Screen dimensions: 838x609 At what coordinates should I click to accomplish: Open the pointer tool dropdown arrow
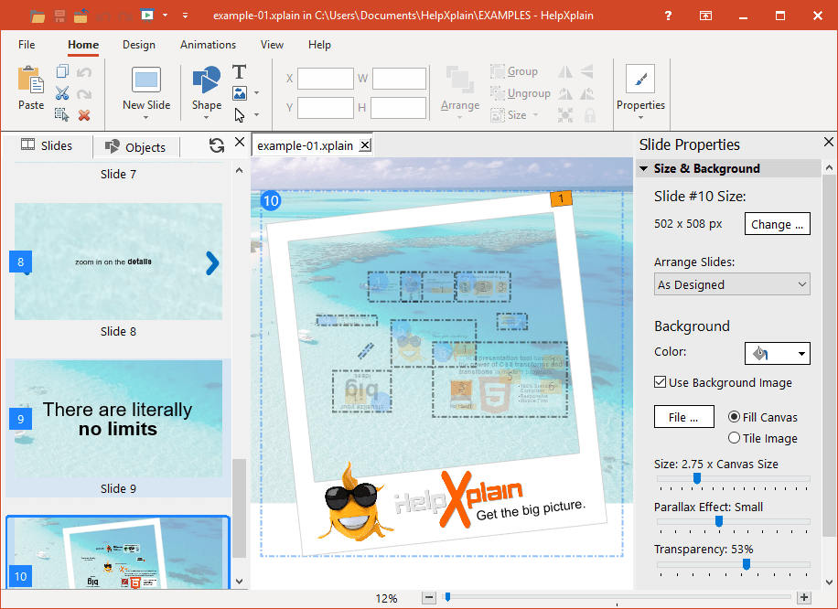click(x=256, y=115)
